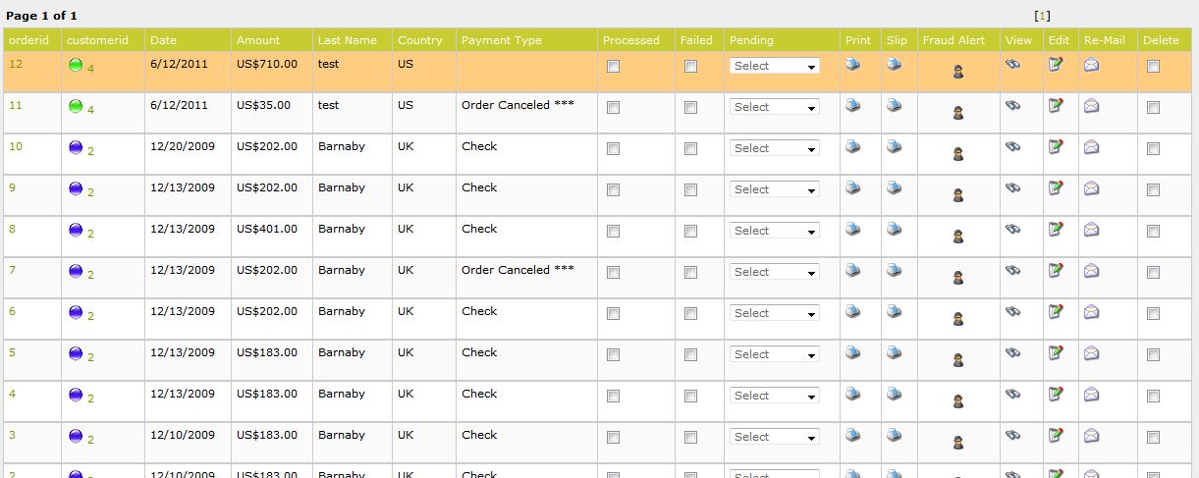Open the Pending Select dropdown for order 4
Screen dimensions: 1199x478
point(775,396)
